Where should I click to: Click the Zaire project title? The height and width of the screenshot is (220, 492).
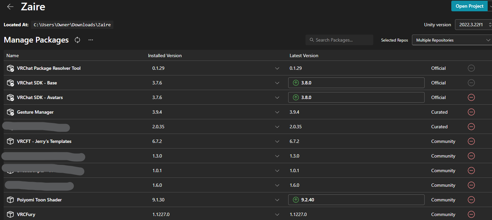tap(33, 7)
